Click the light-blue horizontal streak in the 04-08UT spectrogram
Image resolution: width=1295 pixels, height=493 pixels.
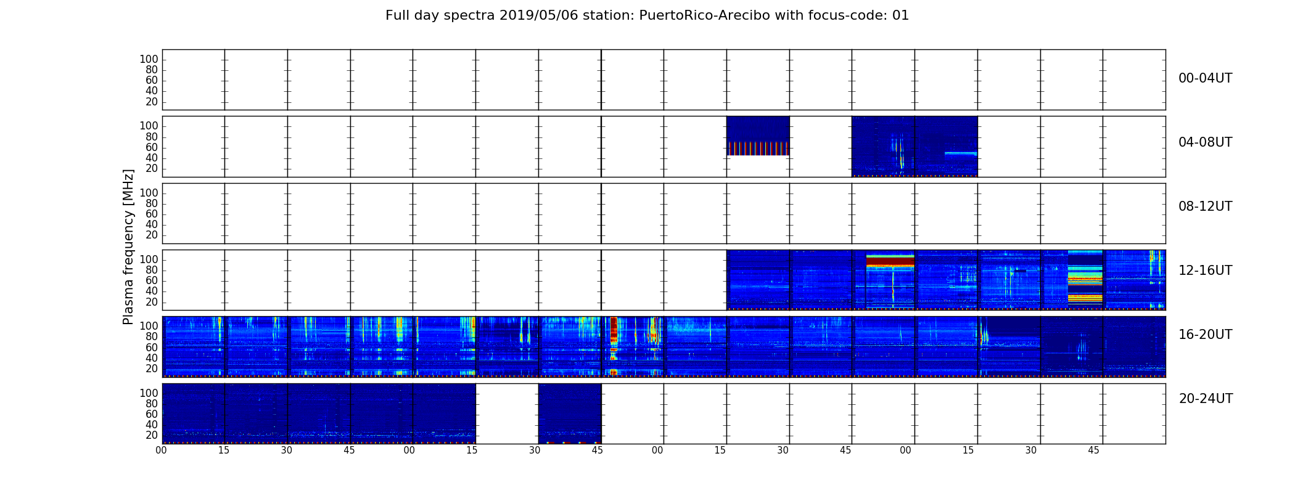coord(961,153)
